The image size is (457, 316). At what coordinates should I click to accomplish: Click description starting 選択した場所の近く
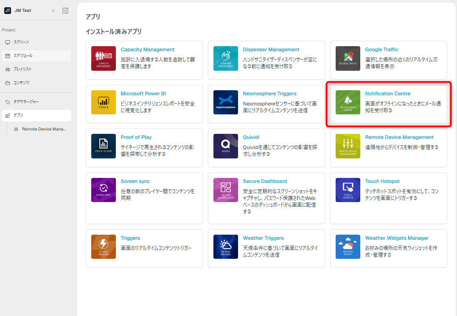pyautogui.click(x=401, y=63)
